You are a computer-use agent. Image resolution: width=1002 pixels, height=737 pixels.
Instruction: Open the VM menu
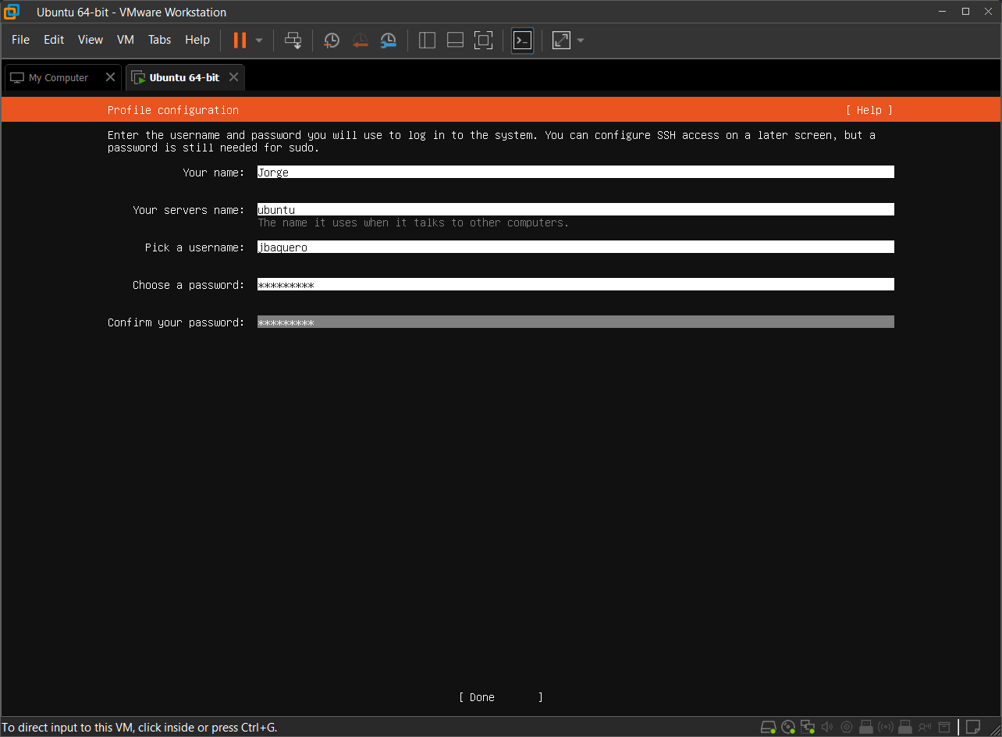125,40
